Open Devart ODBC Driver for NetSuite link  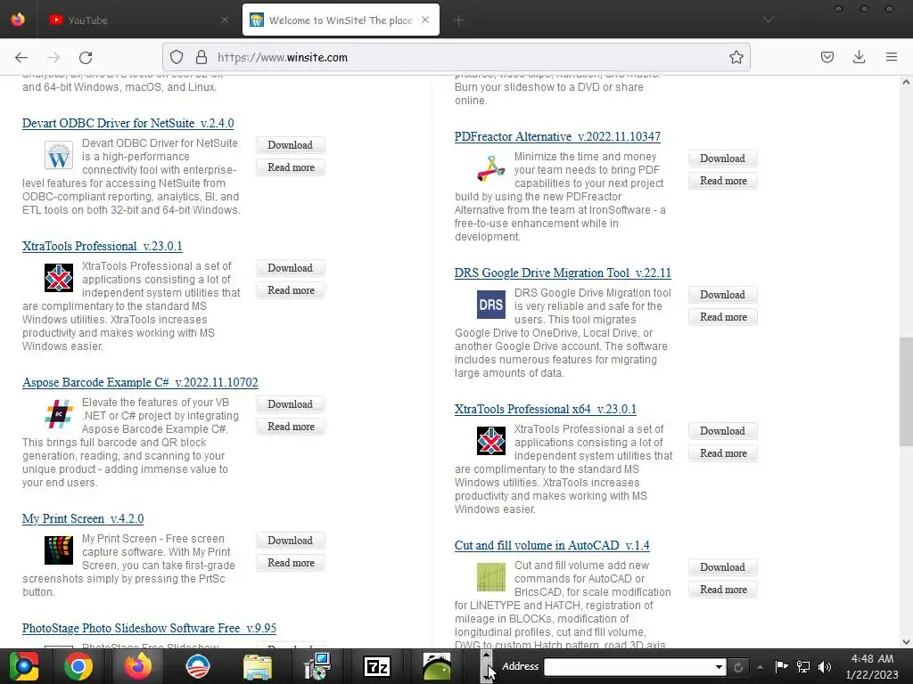point(128,123)
